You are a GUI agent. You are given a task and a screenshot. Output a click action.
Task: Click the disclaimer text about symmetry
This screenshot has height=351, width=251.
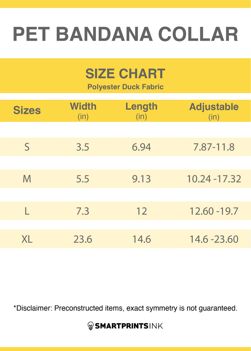tap(125, 308)
